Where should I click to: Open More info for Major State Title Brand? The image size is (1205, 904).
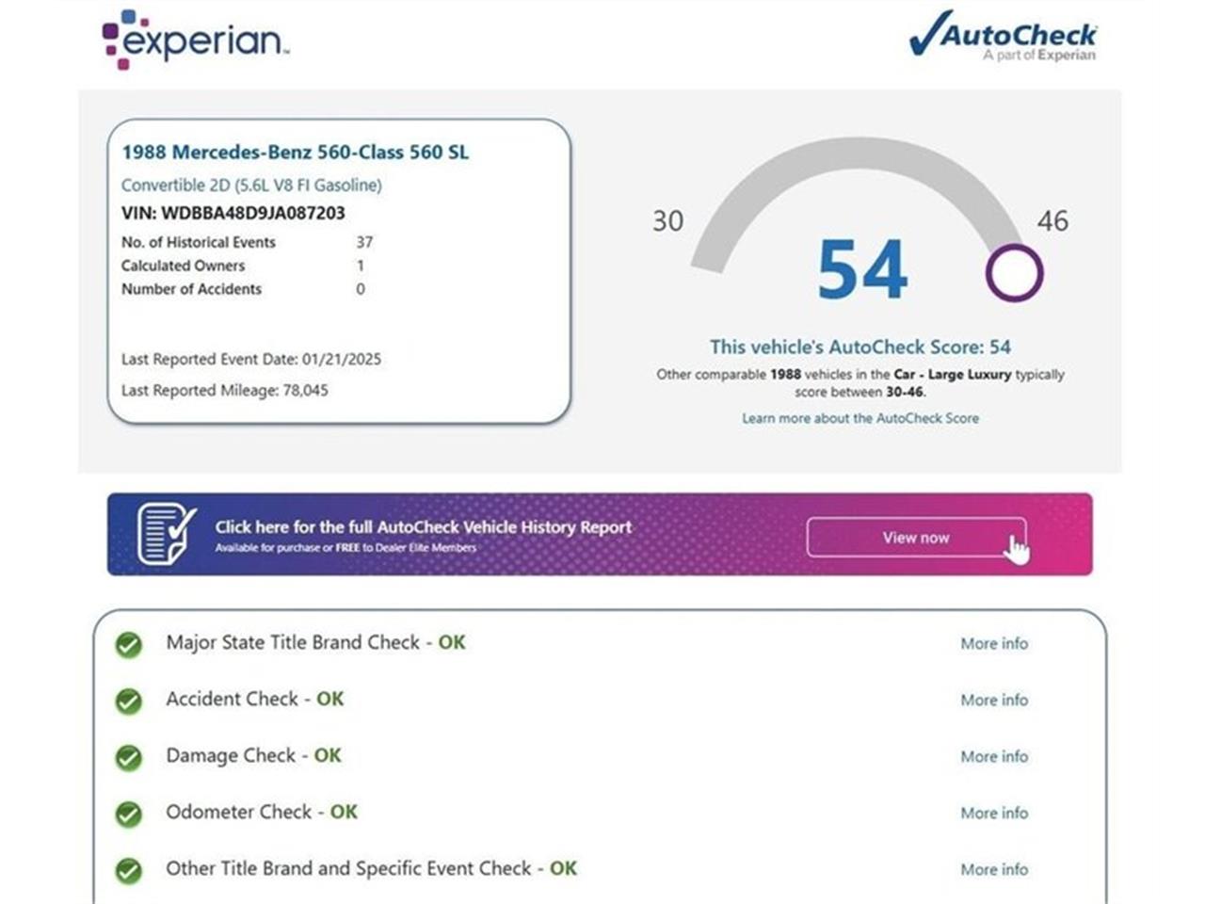pyautogui.click(x=993, y=644)
